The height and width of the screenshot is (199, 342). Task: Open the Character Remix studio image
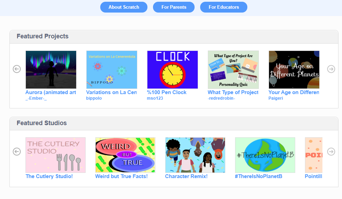[195, 155]
